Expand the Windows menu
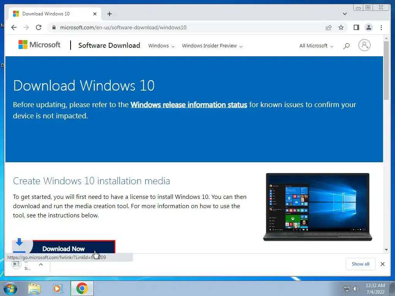395x296 pixels. coord(161,46)
